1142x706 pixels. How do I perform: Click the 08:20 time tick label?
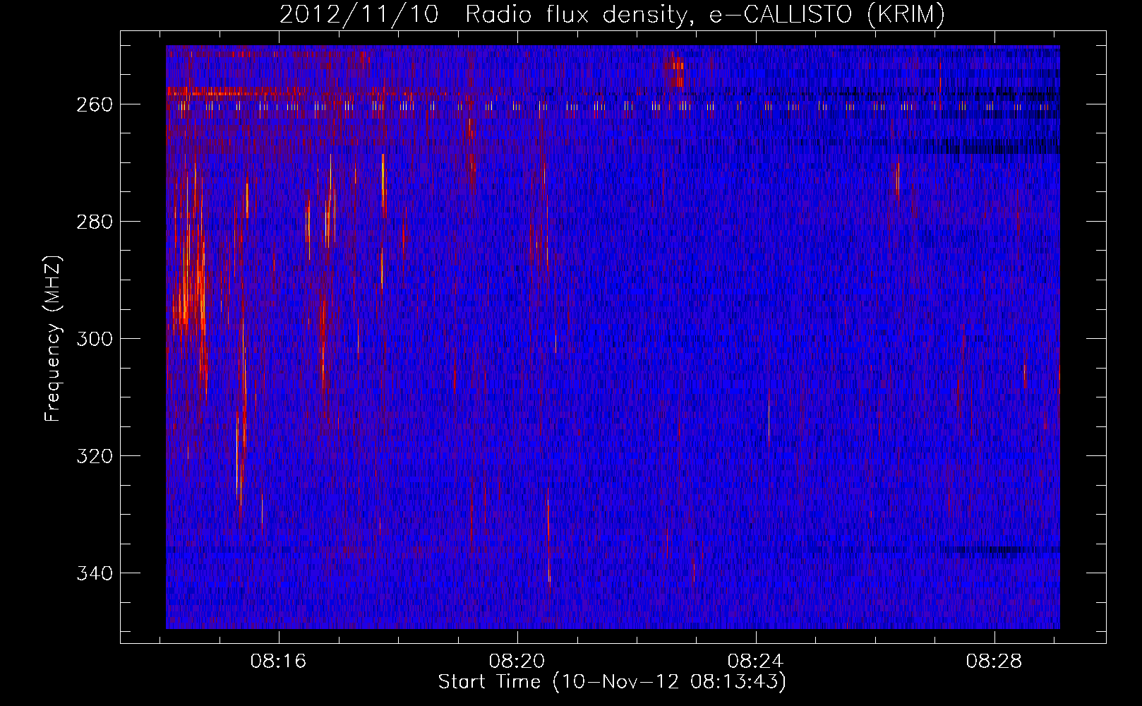point(517,662)
